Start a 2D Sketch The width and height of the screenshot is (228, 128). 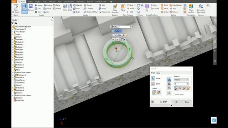pyautogui.click(x=16, y=9)
